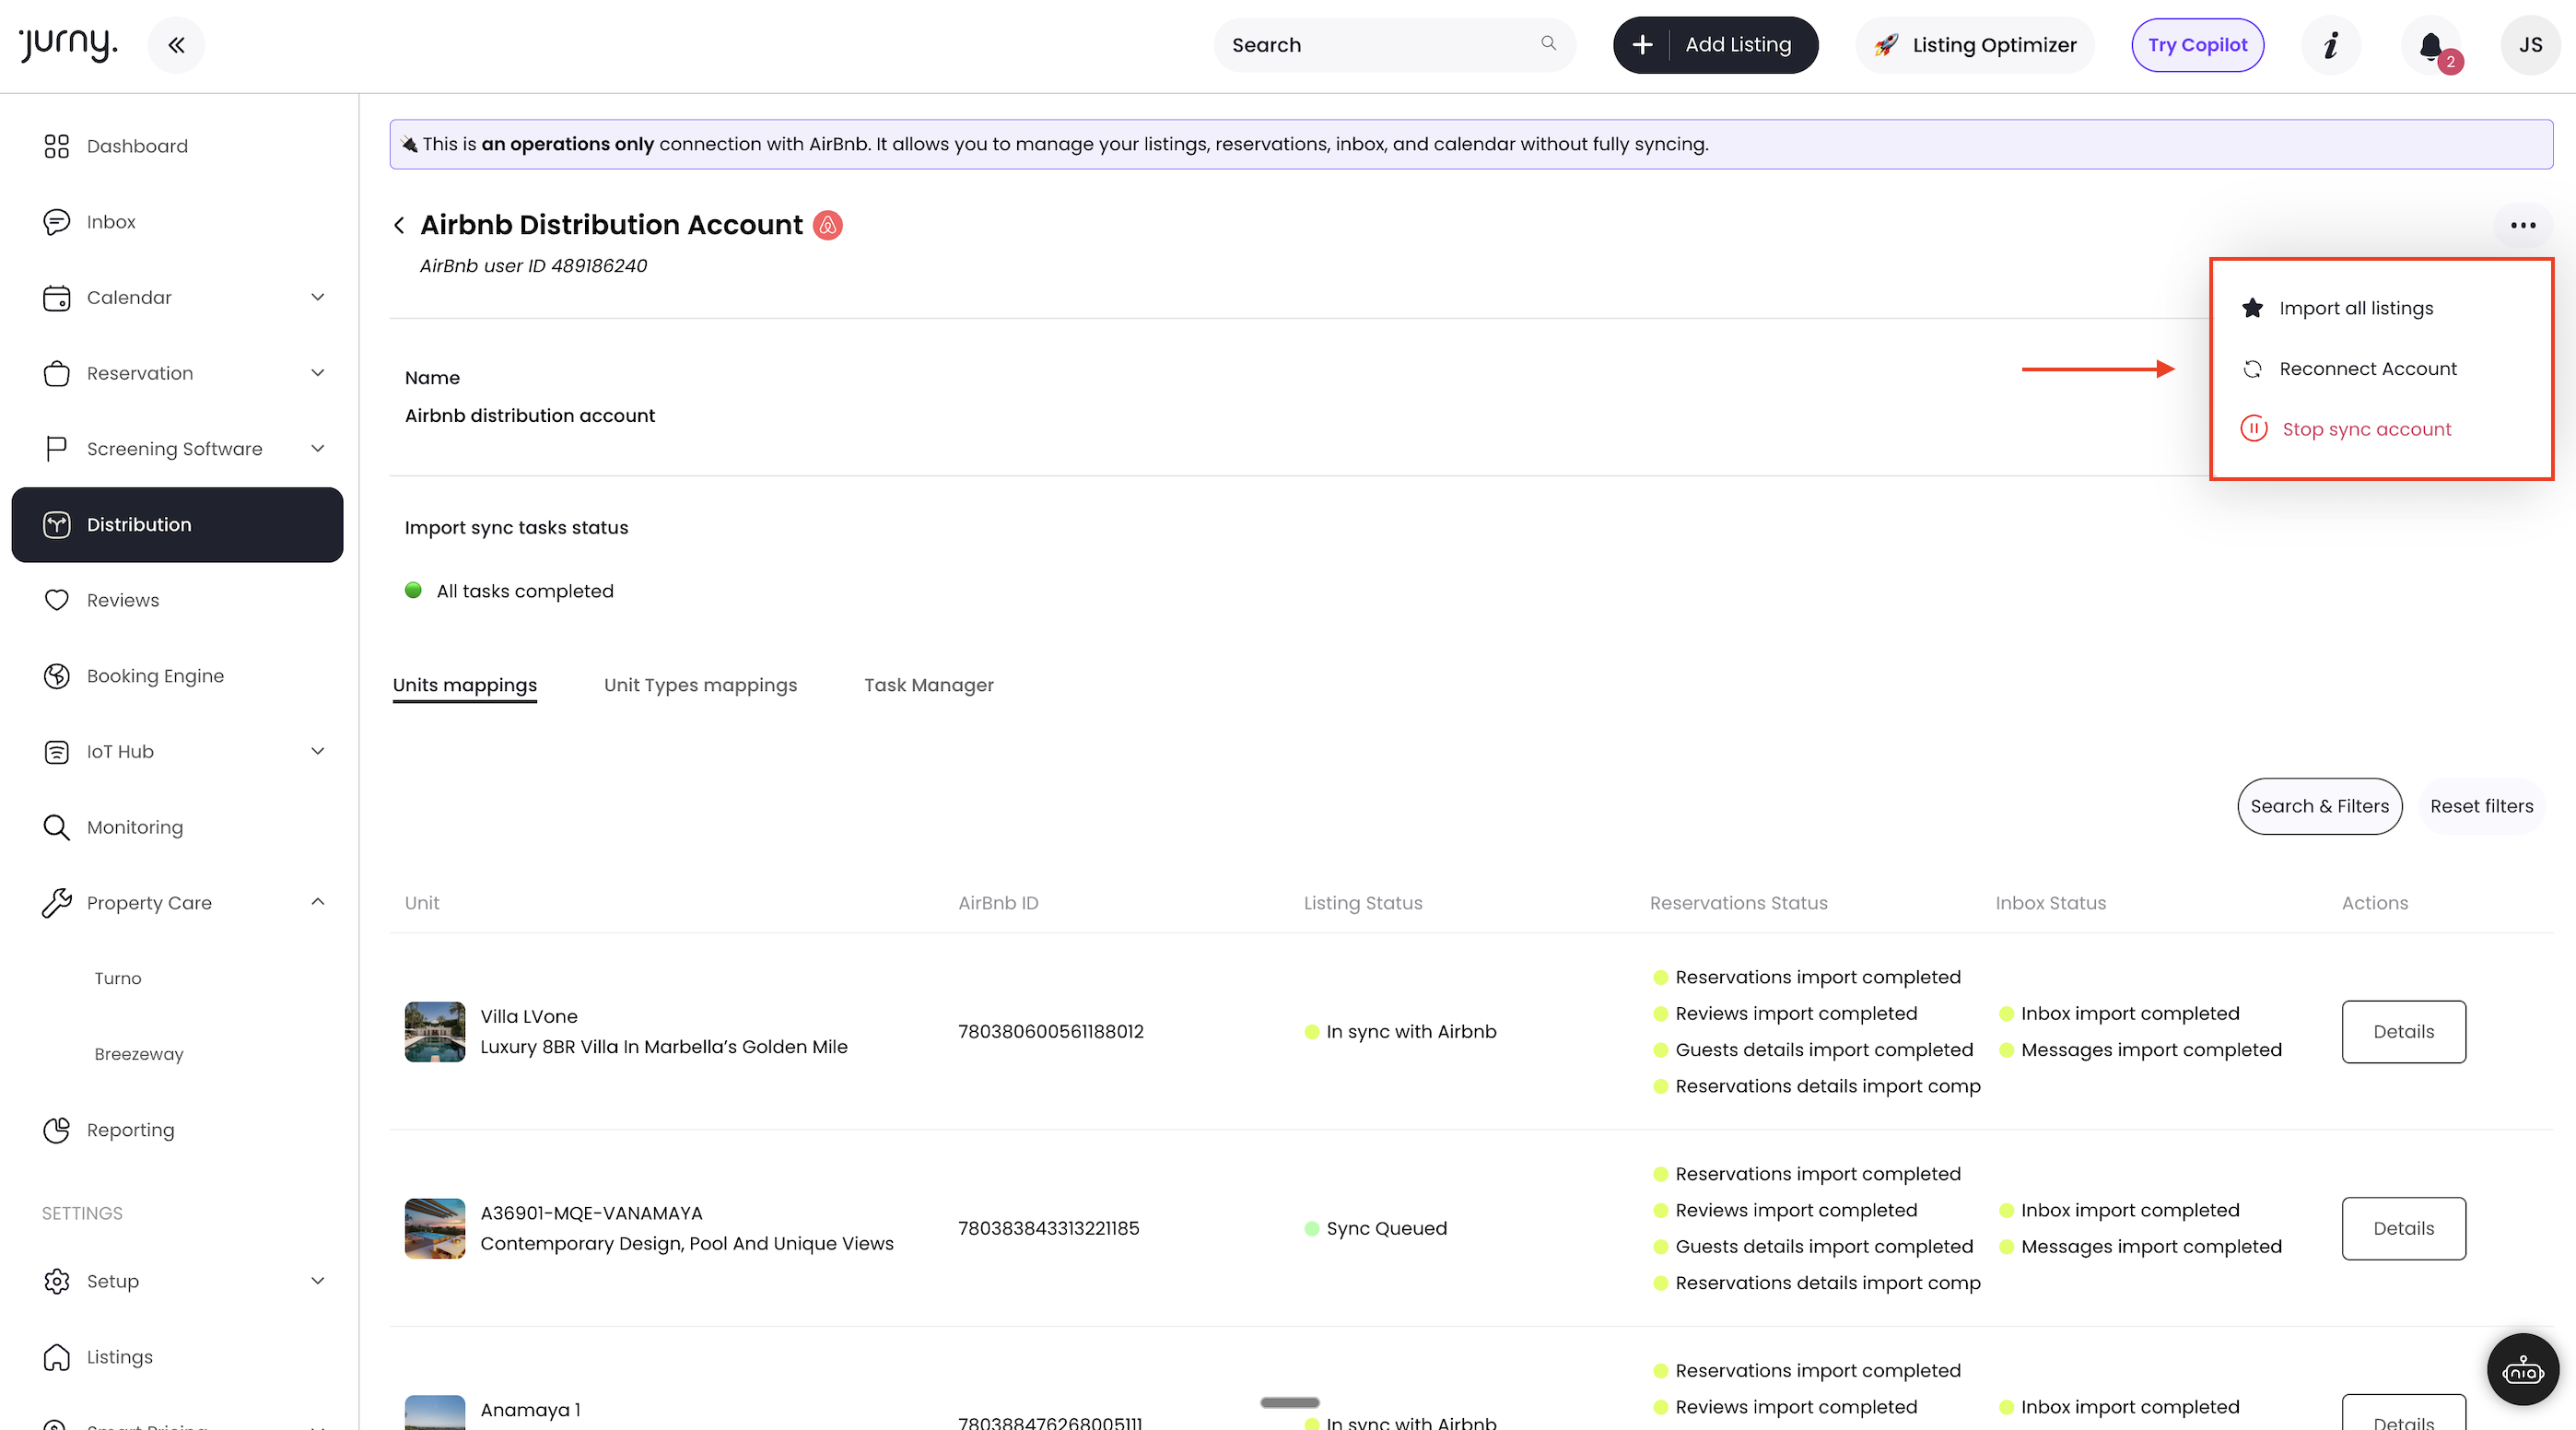2576x1430 pixels.
Task: Click Villa LVone listing thumbnail
Action: [434, 1031]
